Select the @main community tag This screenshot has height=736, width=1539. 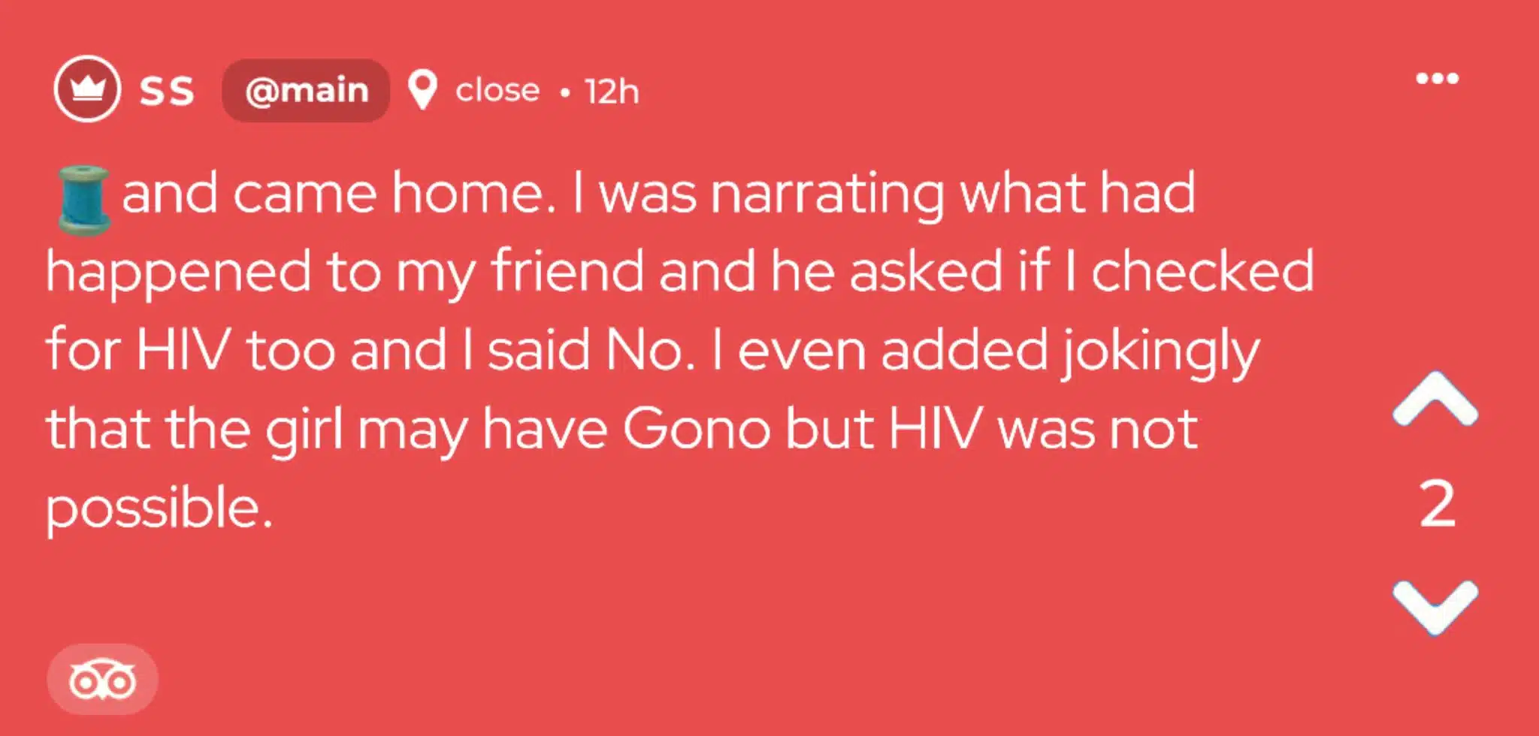pos(306,91)
